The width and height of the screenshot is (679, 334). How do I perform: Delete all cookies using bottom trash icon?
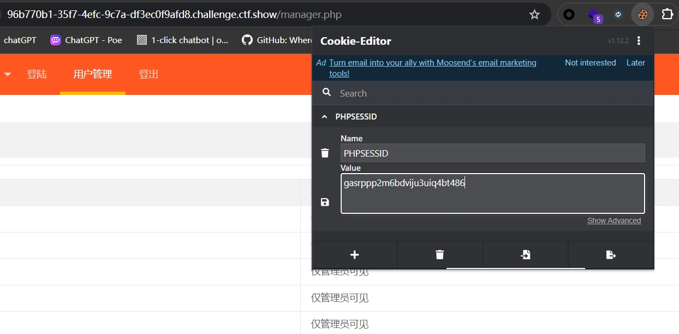click(x=440, y=255)
